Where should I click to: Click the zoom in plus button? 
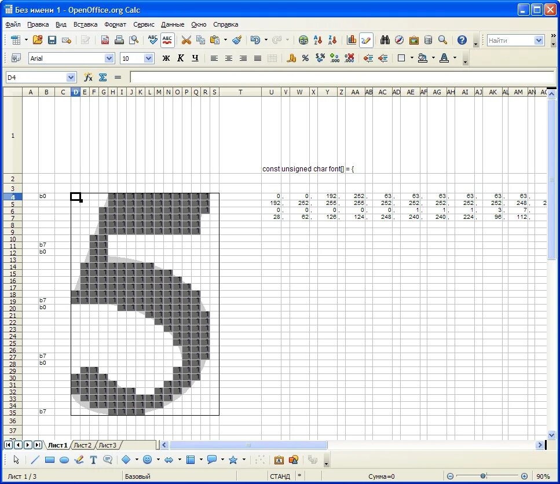coord(524,476)
